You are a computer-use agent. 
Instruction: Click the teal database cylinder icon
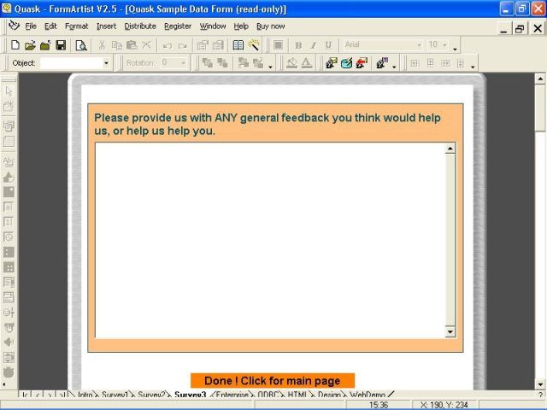[x=346, y=63]
